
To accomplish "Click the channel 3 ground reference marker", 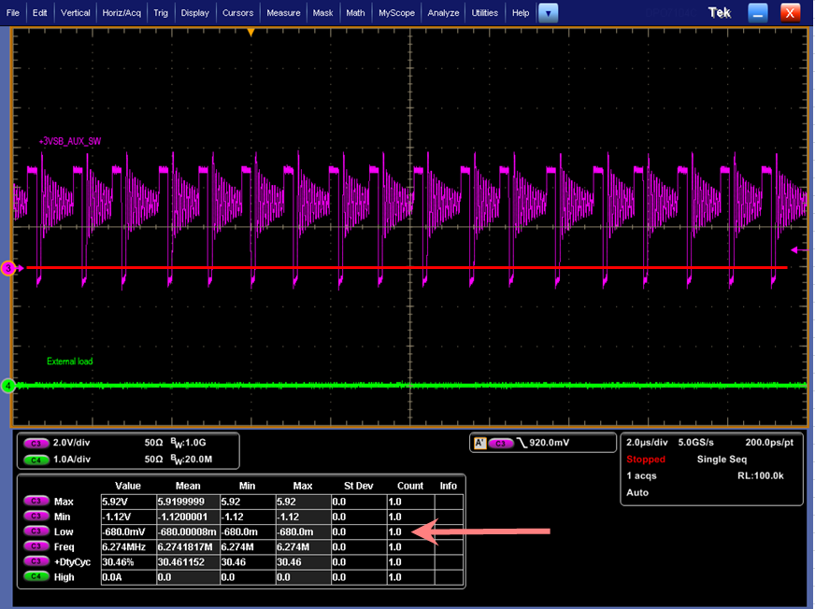I will [x=7, y=268].
